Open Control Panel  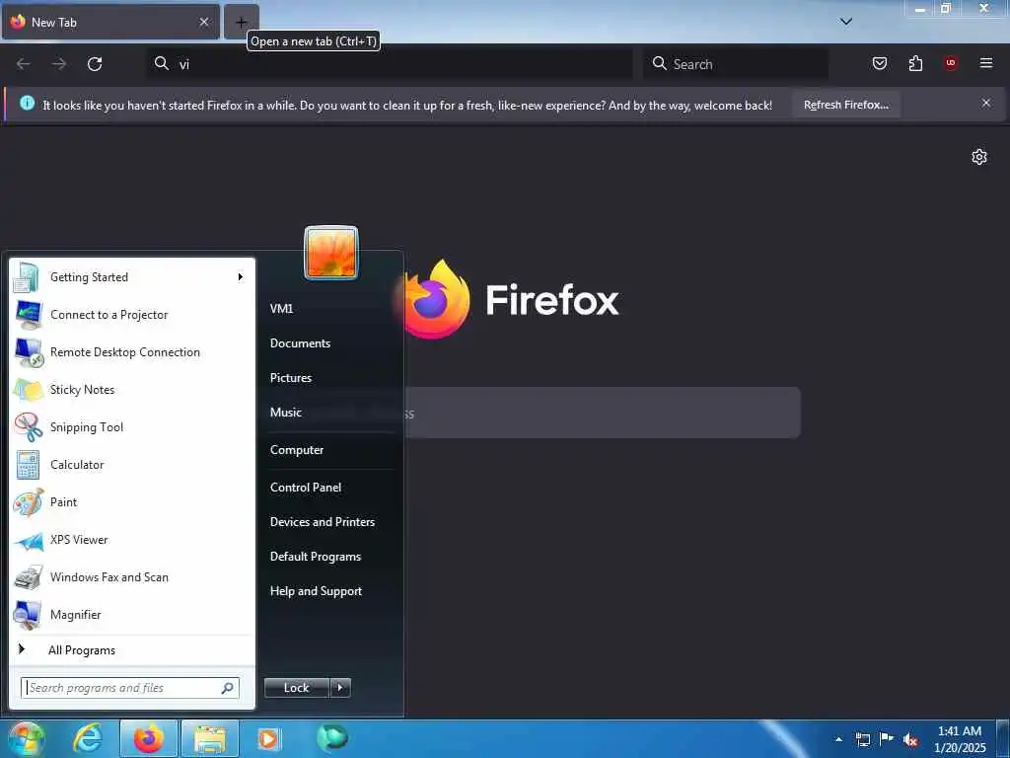[x=306, y=488]
